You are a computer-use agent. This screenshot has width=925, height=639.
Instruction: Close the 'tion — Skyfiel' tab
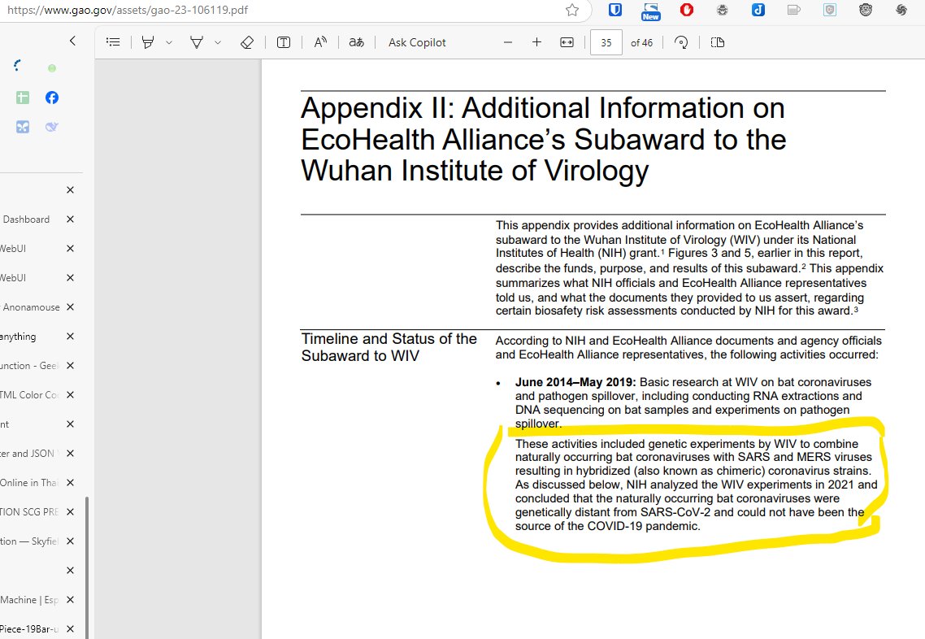(70, 541)
